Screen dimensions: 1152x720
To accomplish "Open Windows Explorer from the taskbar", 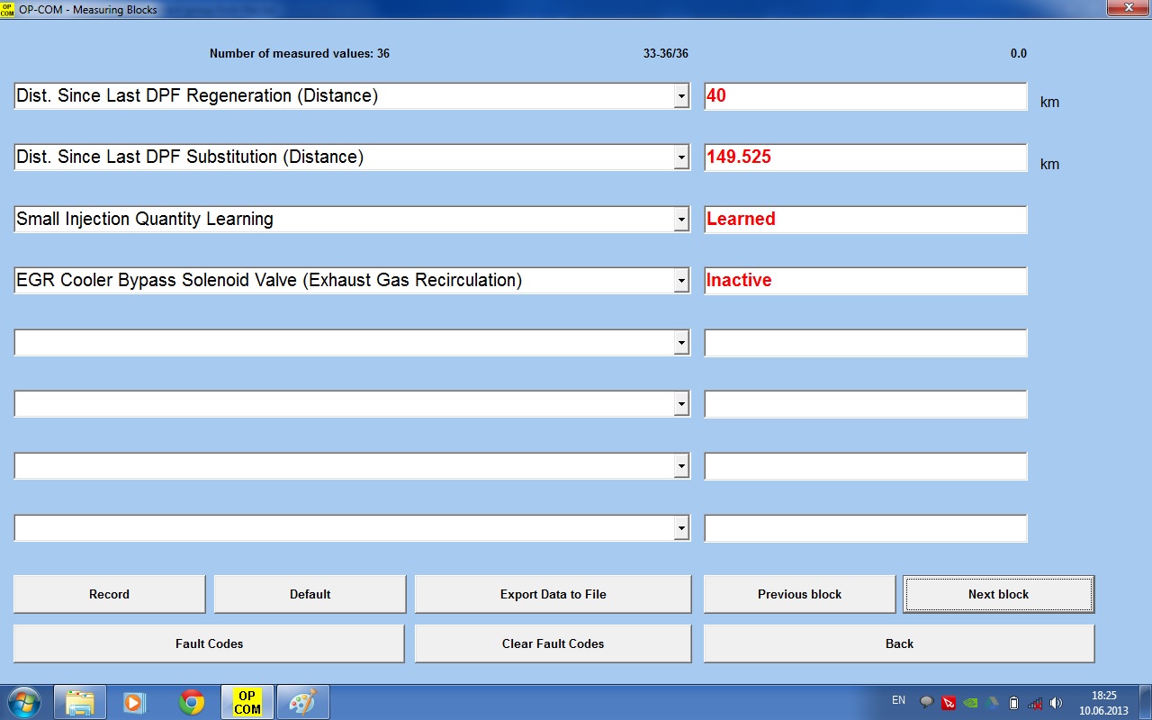I will pyautogui.click(x=80, y=702).
